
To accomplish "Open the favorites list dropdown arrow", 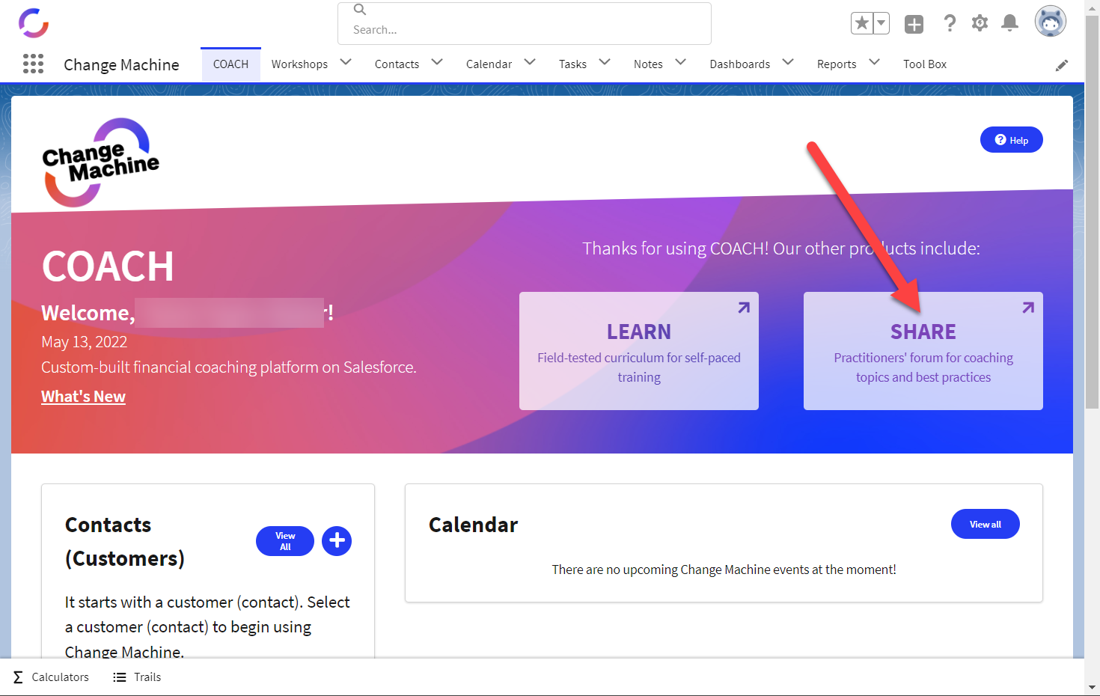I will [x=881, y=23].
